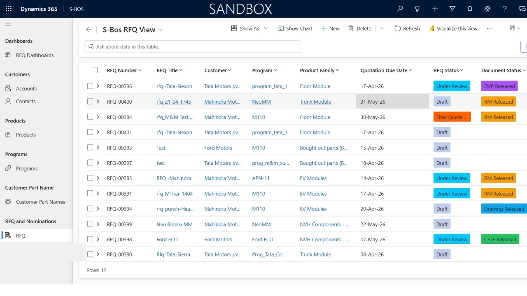Click the plus quick-create icon
This screenshot has height=296, width=527.
pyautogui.click(x=435, y=9)
